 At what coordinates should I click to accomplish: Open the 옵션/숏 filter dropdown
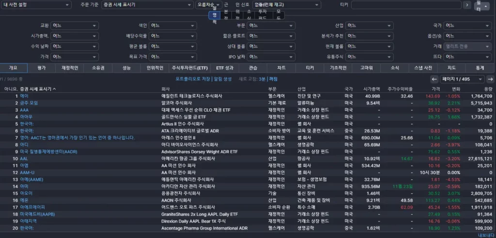click(x=467, y=36)
